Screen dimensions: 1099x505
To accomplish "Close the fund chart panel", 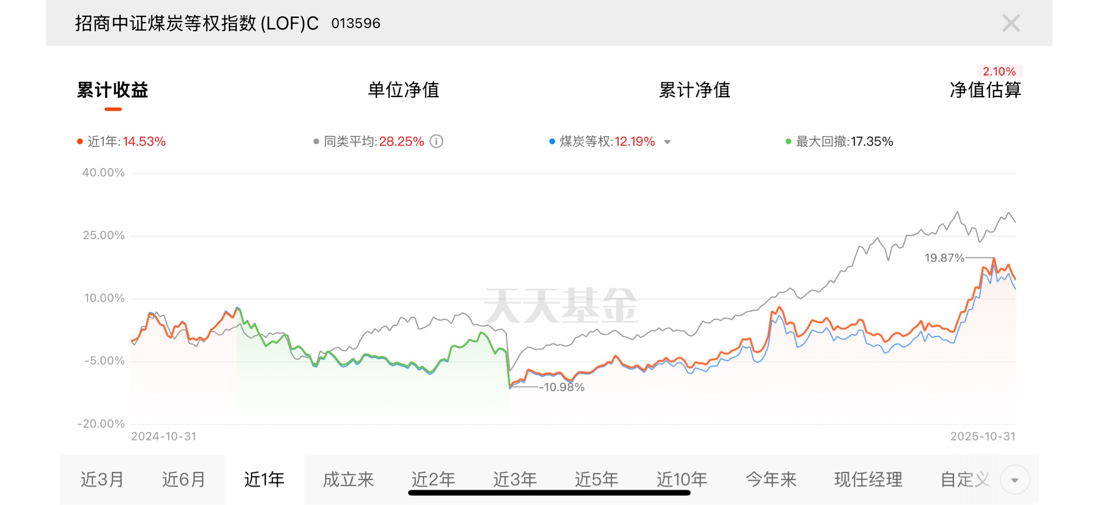I will click(1010, 23).
